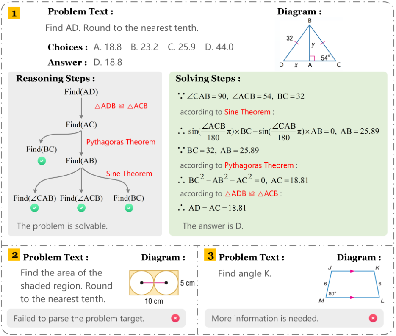
Task: Click the triangle BDC diagram
Action: click(x=310, y=43)
